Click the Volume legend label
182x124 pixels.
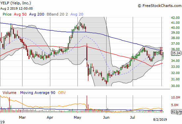[9, 93]
